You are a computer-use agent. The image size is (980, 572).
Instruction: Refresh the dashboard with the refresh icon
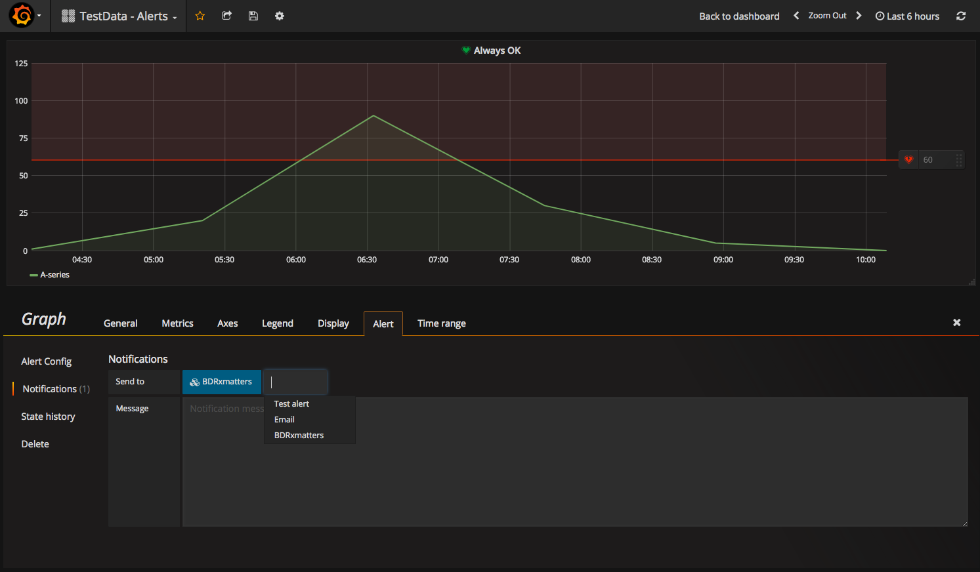[x=961, y=16]
